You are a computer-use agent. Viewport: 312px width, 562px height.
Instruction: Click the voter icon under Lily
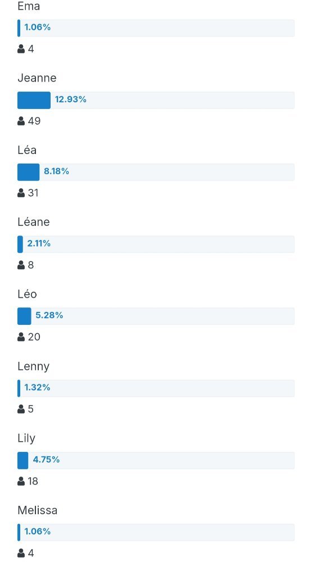pyautogui.click(x=21, y=482)
